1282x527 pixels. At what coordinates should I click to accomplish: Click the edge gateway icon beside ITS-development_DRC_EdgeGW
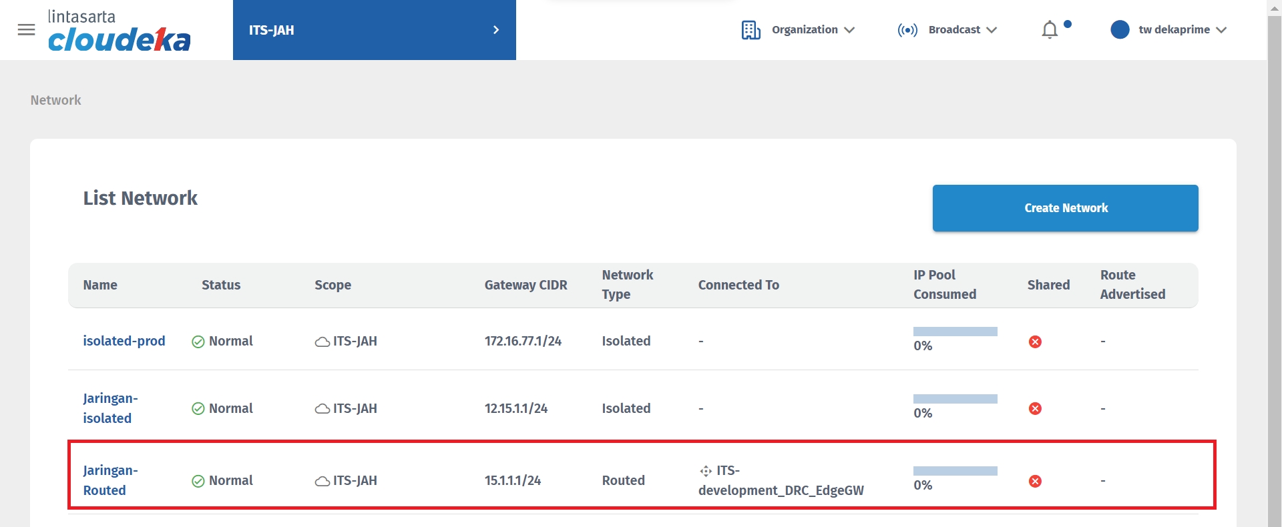tap(706, 471)
